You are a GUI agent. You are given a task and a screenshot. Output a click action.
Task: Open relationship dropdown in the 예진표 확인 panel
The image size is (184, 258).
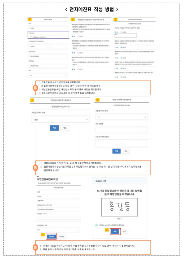58,230
